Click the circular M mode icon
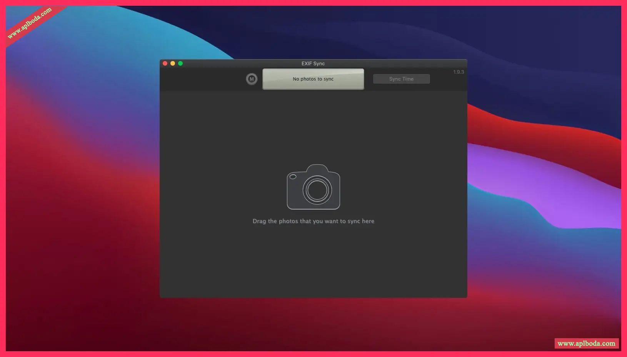The width and height of the screenshot is (627, 357). click(252, 79)
